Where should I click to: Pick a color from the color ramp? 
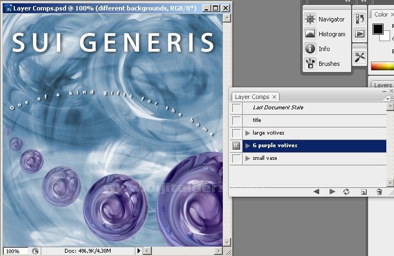pyautogui.click(x=382, y=66)
